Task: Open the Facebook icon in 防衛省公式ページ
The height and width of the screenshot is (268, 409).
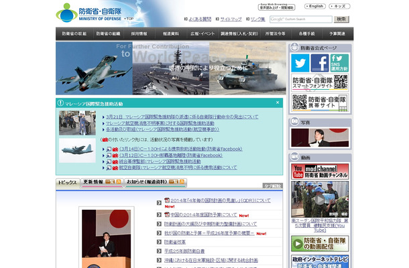Action: [320, 63]
